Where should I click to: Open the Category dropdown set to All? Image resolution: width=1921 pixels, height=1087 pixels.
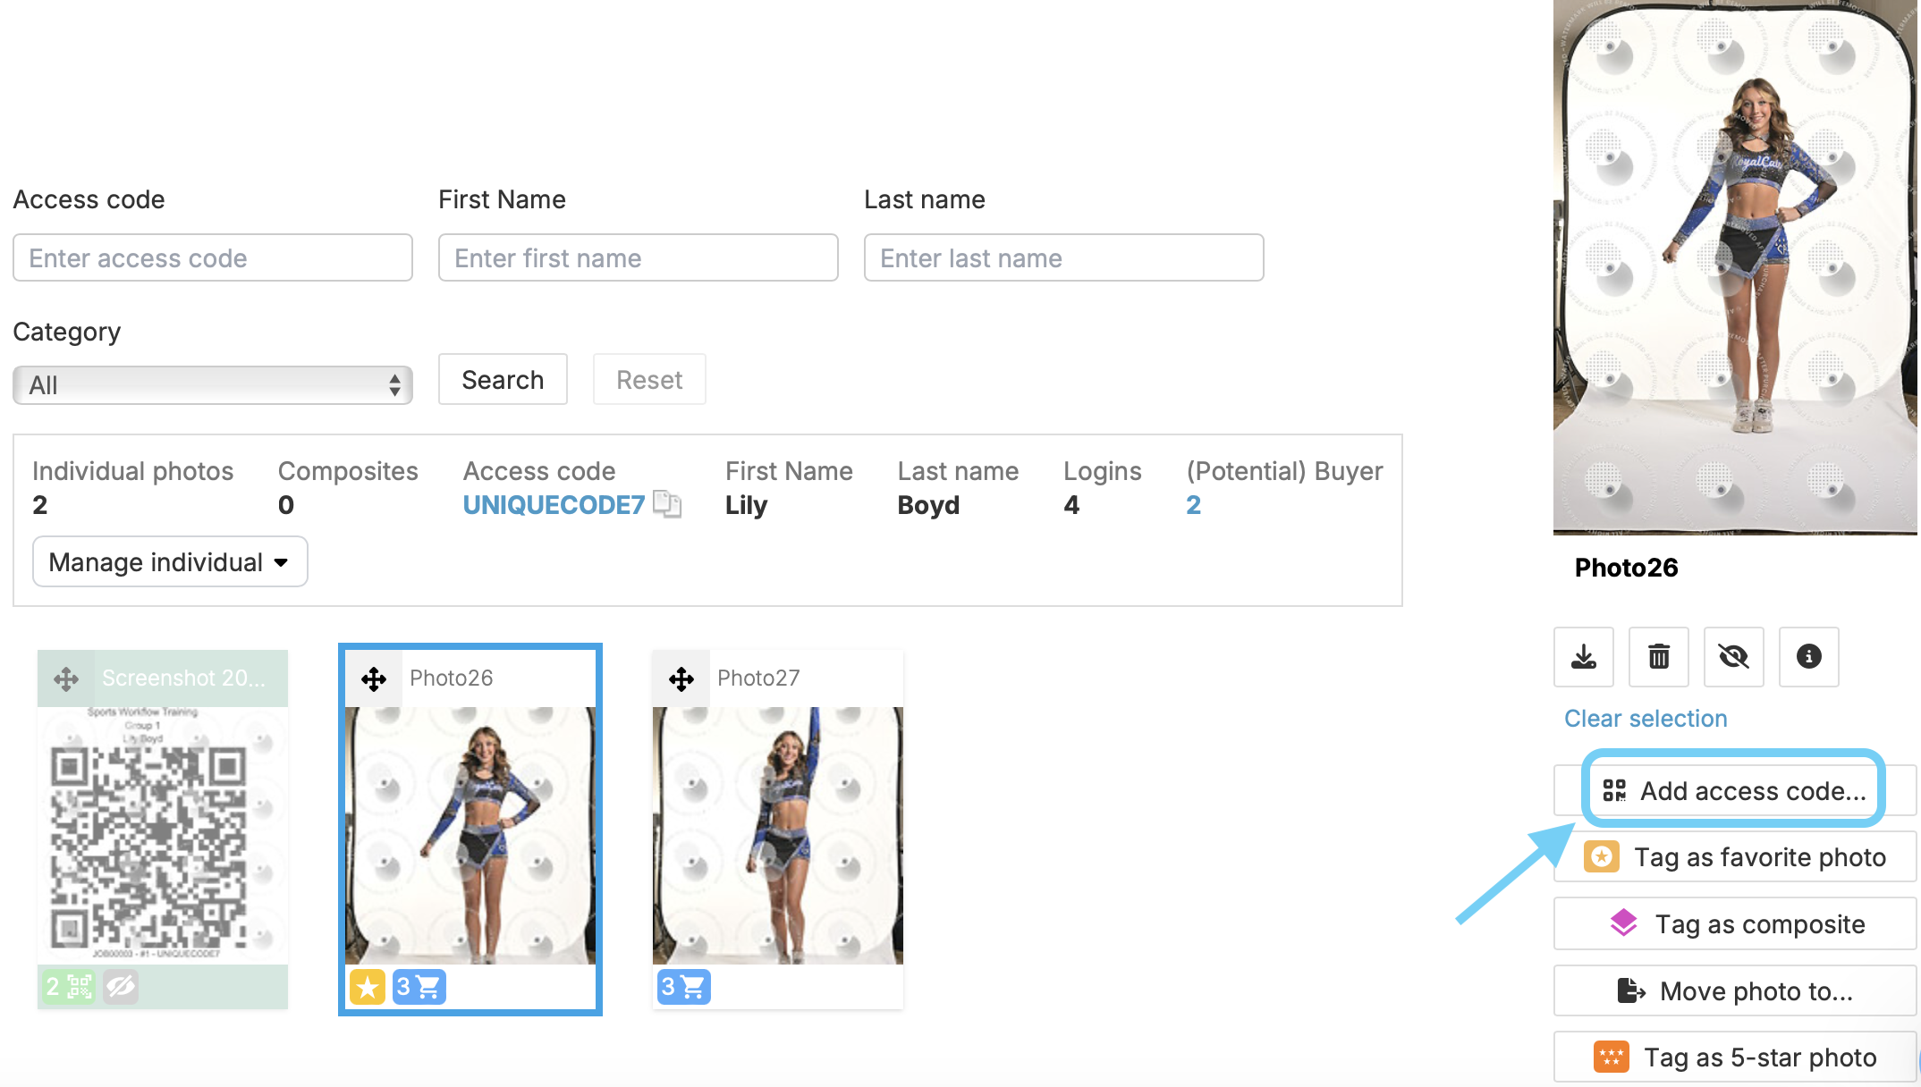(213, 385)
